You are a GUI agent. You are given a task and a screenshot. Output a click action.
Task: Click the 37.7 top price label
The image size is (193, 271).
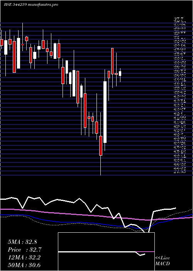click(179, 19)
